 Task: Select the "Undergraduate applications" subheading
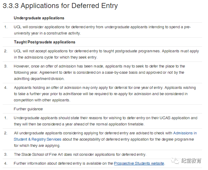pyautogui.click(x=39, y=18)
